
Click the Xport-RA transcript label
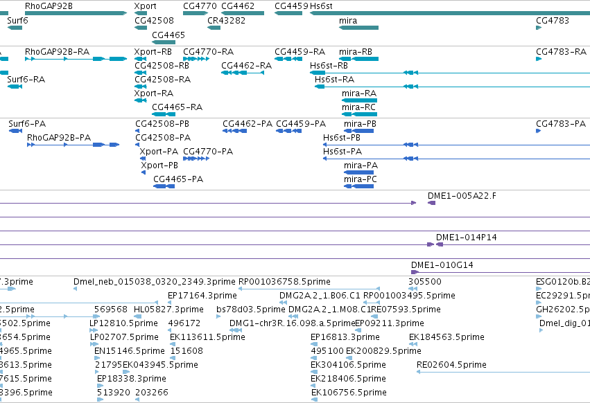[x=153, y=93]
